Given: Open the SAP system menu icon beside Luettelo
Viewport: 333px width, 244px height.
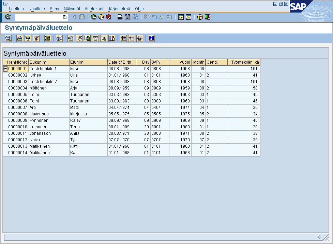Looking at the screenshot, I should point(6,3).
